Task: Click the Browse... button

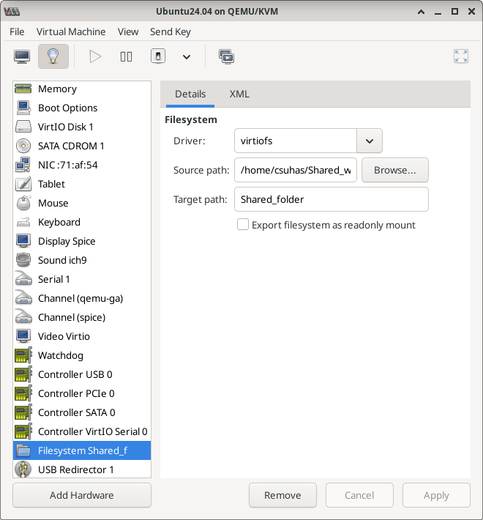Action: (x=394, y=170)
